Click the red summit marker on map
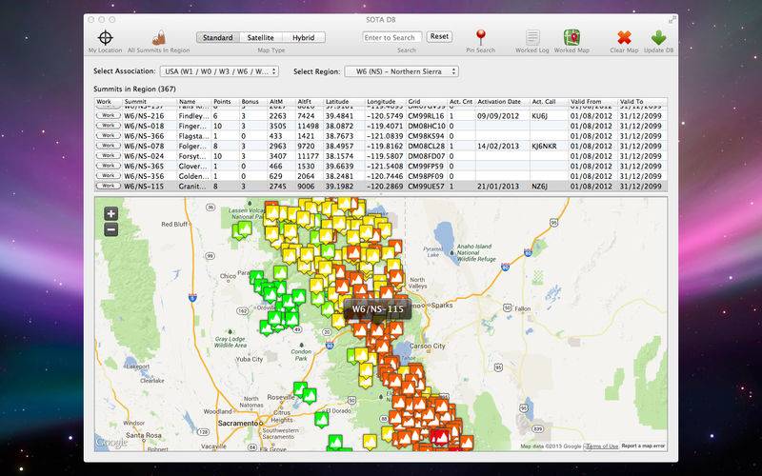The image size is (762, 476). [x=439, y=437]
